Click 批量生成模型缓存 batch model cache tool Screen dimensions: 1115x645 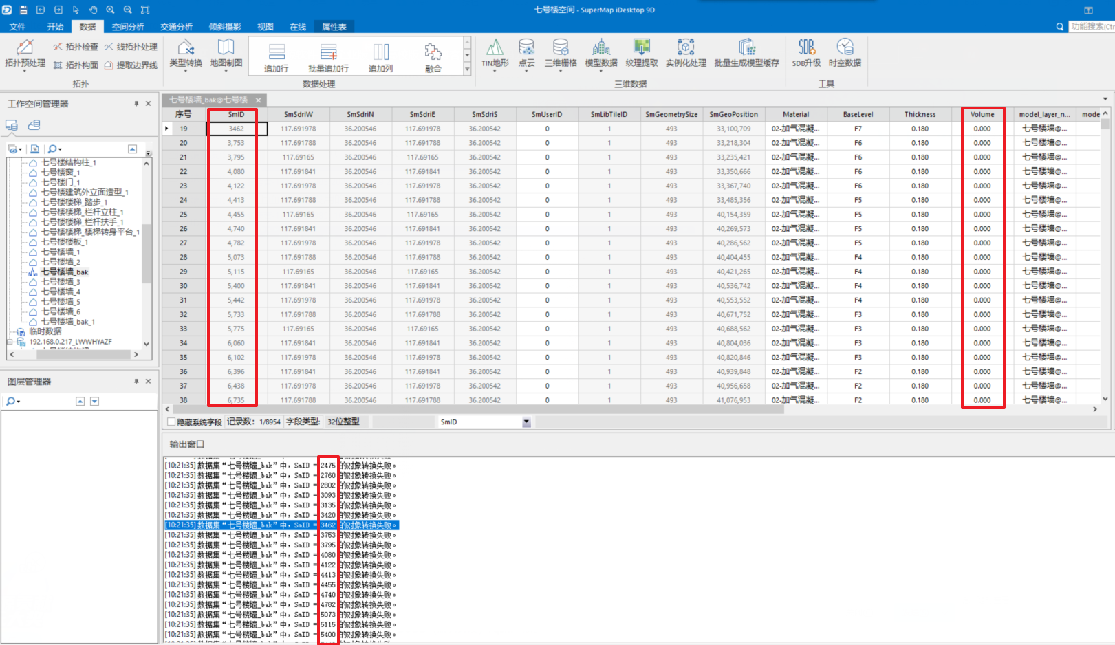(746, 54)
